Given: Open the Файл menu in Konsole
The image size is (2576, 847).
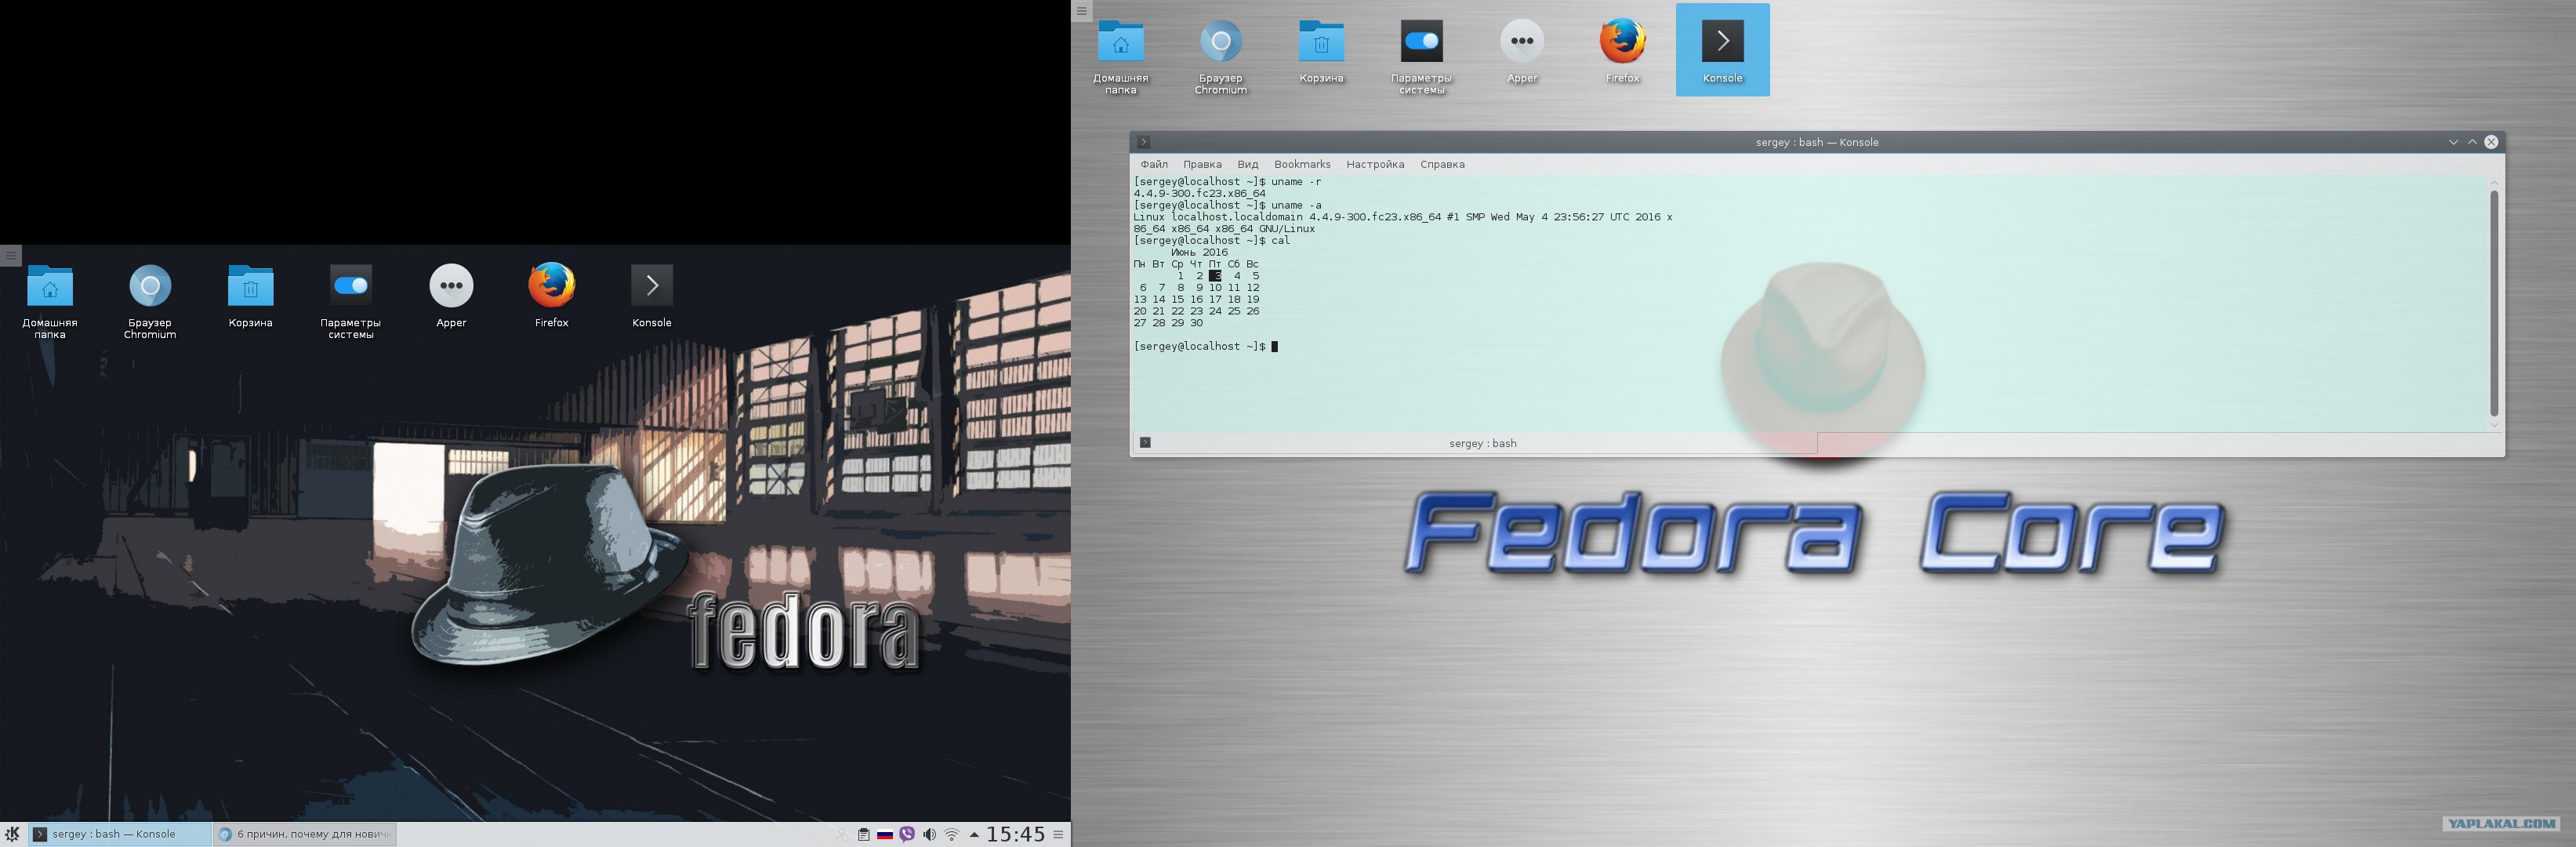Looking at the screenshot, I should (1154, 164).
